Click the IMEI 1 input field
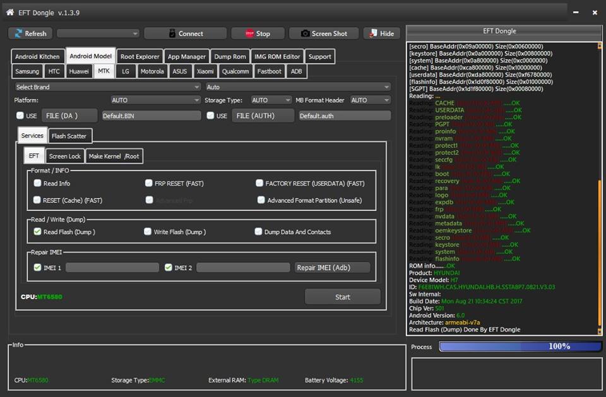The height and width of the screenshot is (397, 606). [112, 268]
